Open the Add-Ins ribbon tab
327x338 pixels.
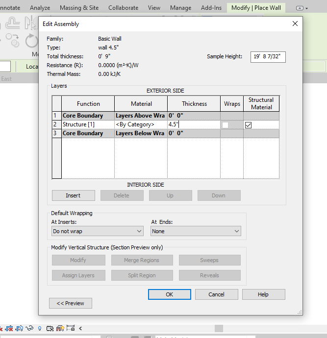[x=211, y=8]
